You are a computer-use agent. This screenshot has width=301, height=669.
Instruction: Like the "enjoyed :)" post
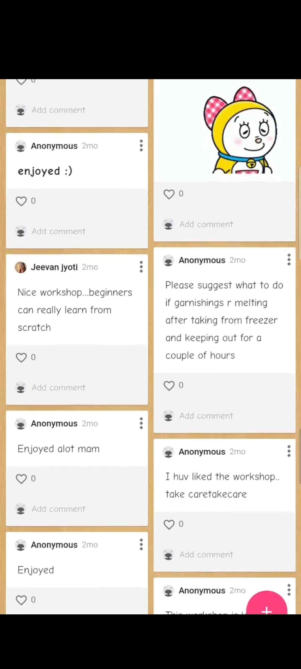(x=21, y=201)
